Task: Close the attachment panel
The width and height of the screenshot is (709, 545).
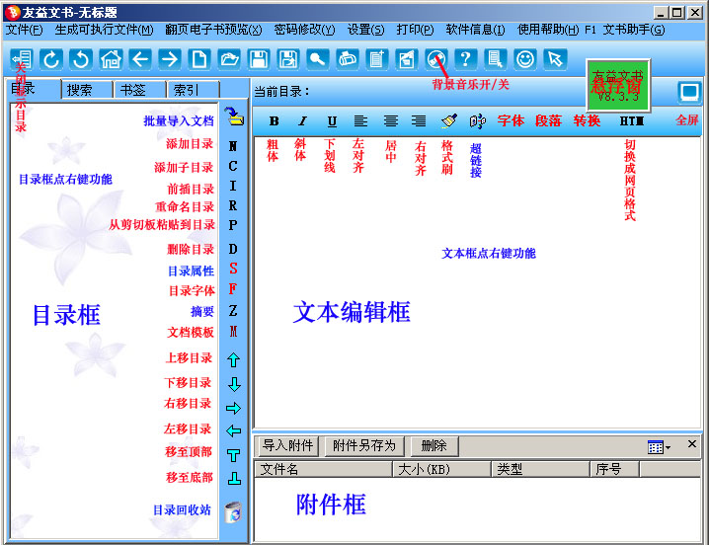Action: (692, 444)
